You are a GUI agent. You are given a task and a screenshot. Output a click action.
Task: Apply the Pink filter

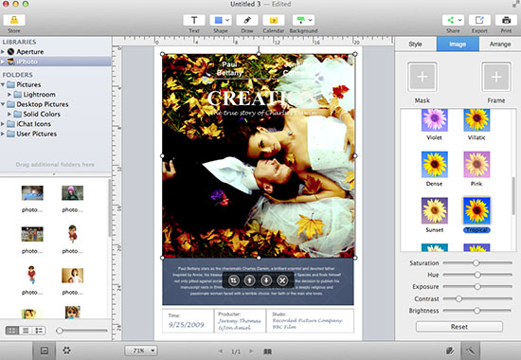476,165
